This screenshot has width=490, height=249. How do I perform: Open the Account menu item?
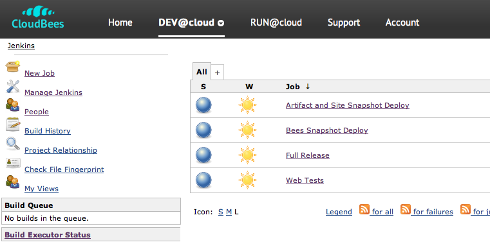pyautogui.click(x=402, y=22)
